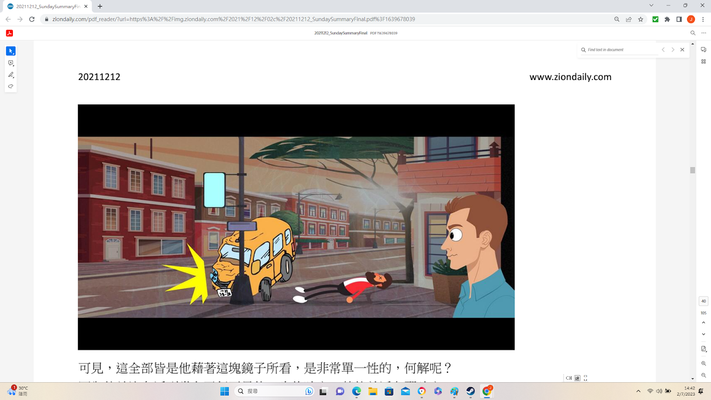Screen dimensions: 711x400
Task: Open the Chrome profile J avatar
Action: [x=691, y=19]
